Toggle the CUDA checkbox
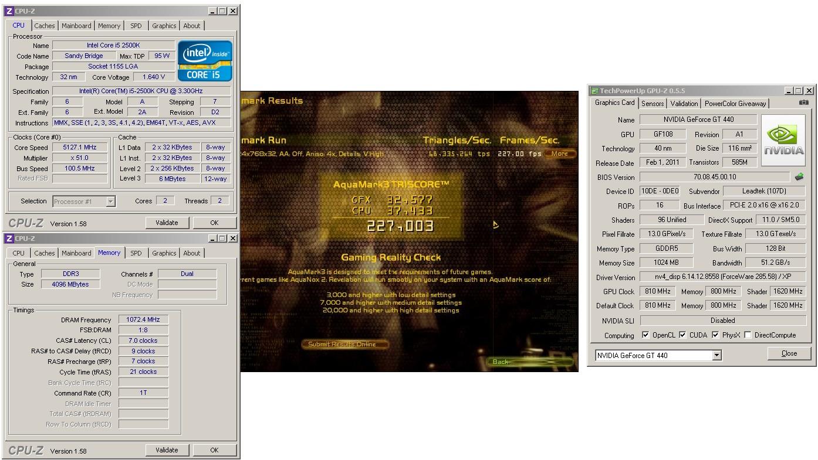 pyautogui.click(x=682, y=335)
